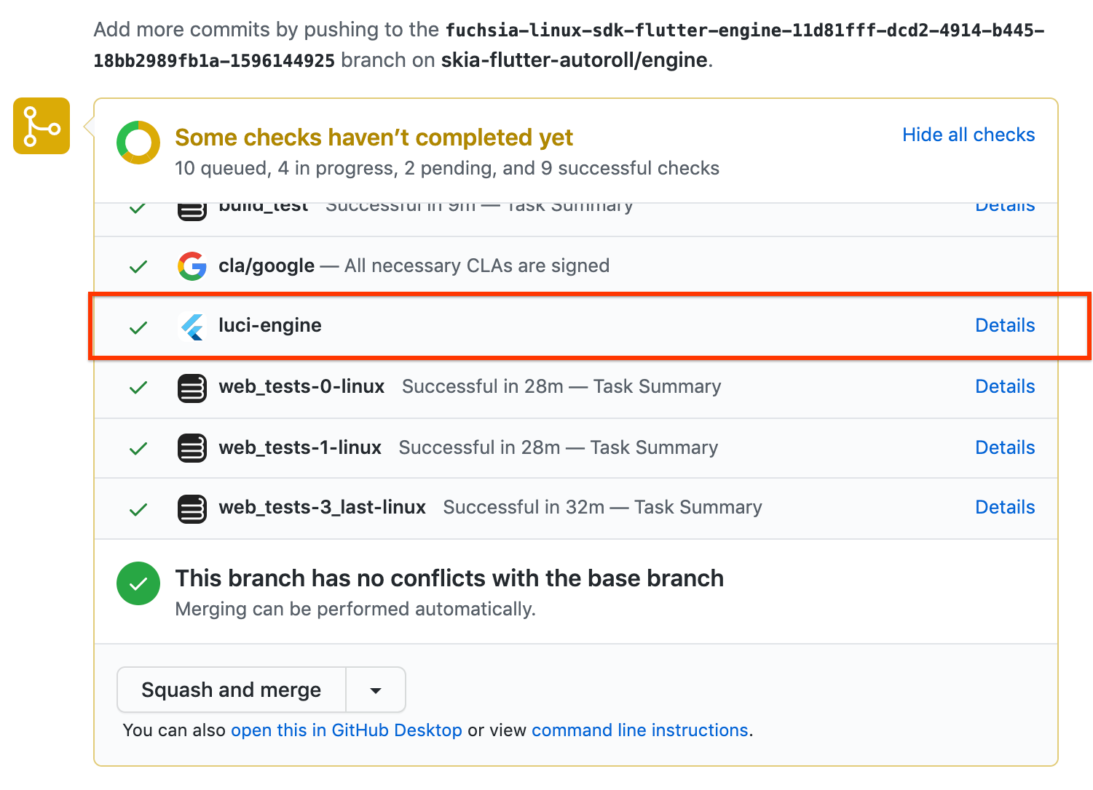Image resolution: width=1093 pixels, height=790 pixels.
Task: Click the task icon for web_tests-0-linux
Action: (x=192, y=388)
